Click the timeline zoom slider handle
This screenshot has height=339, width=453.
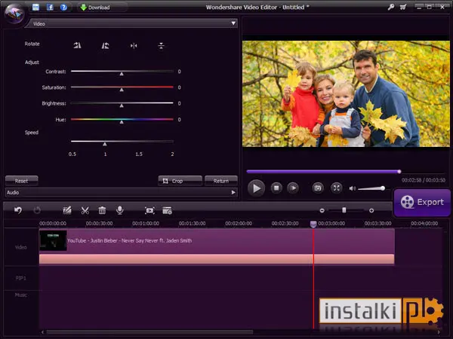point(344,210)
